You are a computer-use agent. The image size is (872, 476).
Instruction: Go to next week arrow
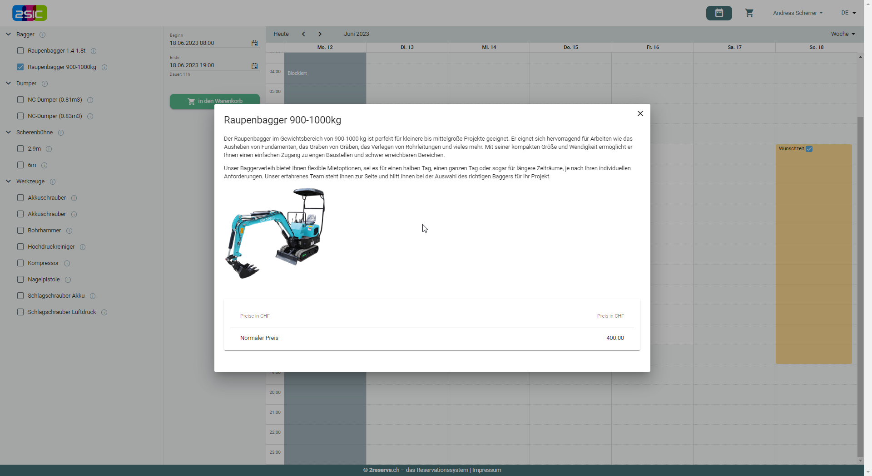(320, 34)
